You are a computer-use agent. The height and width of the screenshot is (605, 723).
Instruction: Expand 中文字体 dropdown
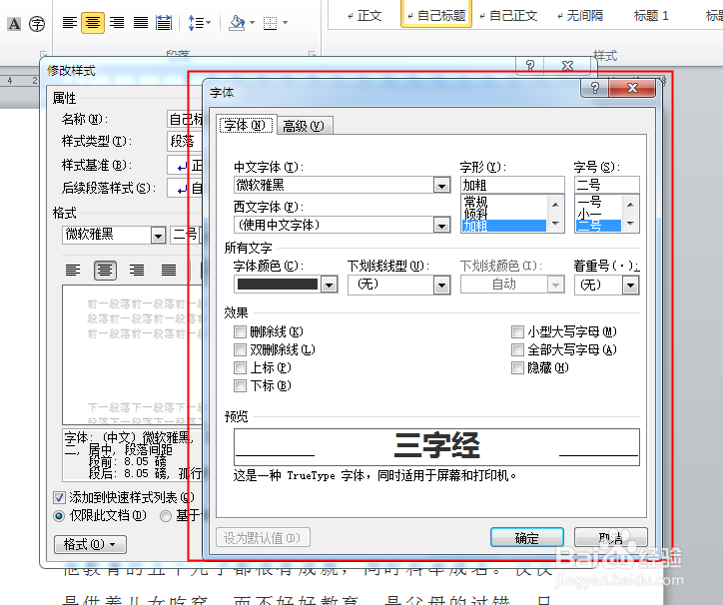pyautogui.click(x=441, y=186)
